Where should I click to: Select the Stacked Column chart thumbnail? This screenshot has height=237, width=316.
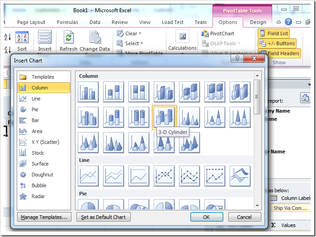(x=113, y=92)
